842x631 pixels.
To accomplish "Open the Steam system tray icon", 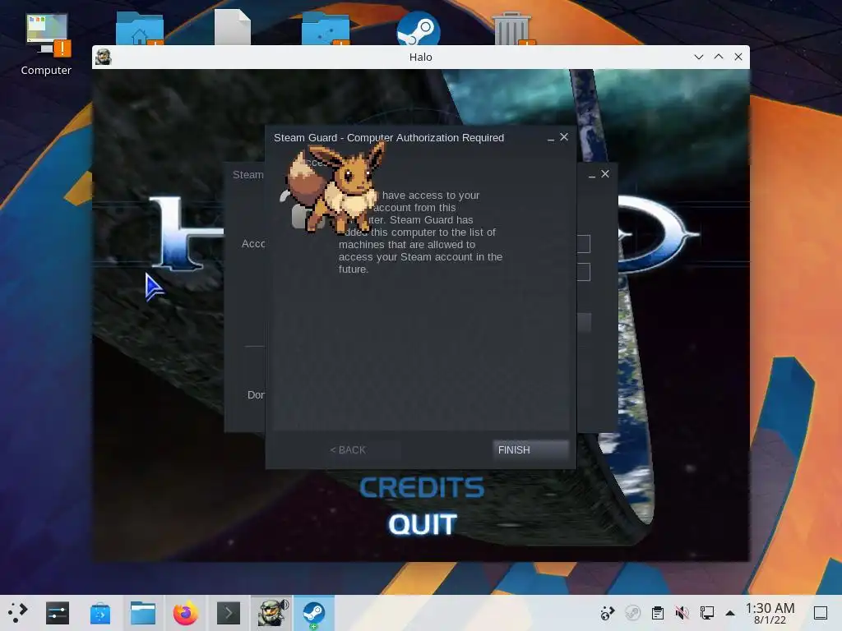I will (x=633, y=613).
